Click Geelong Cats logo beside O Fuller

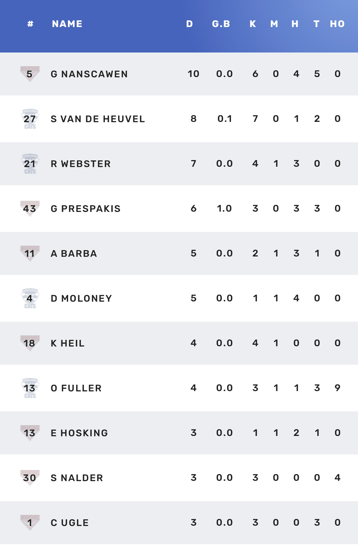pyautogui.click(x=30, y=388)
